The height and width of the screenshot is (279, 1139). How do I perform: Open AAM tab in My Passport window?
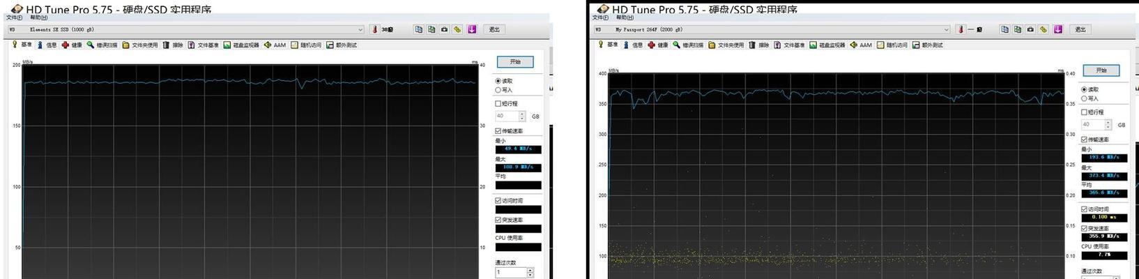pyautogui.click(x=861, y=45)
